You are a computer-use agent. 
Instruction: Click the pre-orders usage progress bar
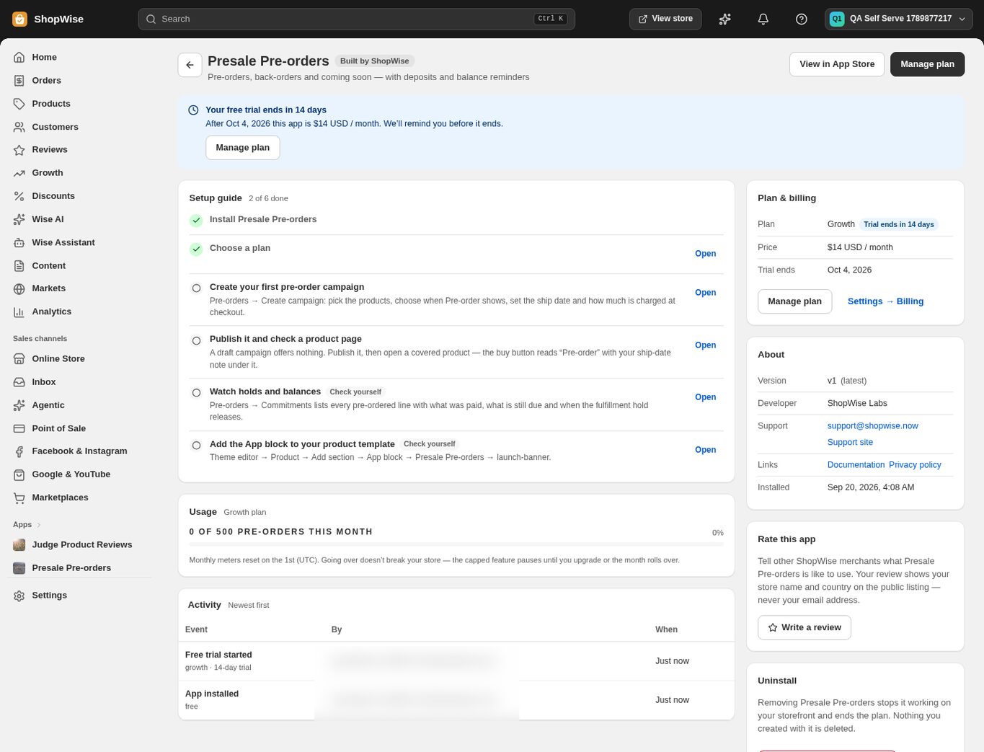456,544
